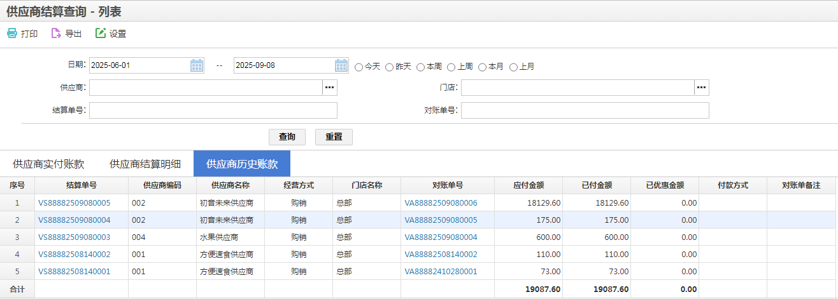Click the export (导出) icon
This screenshot has height=299, width=838.
(56, 34)
